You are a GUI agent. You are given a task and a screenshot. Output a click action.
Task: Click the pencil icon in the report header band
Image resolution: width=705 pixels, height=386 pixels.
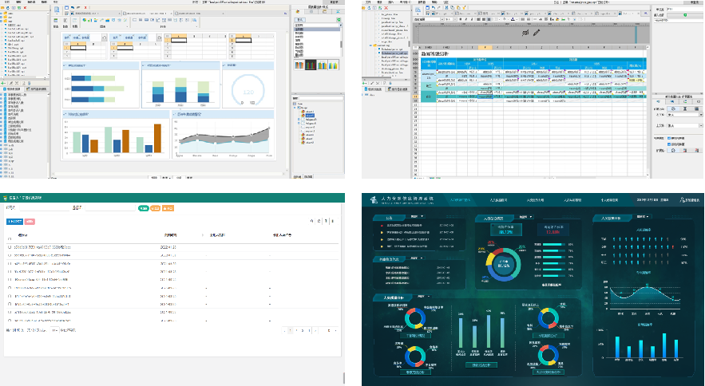click(x=536, y=33)
